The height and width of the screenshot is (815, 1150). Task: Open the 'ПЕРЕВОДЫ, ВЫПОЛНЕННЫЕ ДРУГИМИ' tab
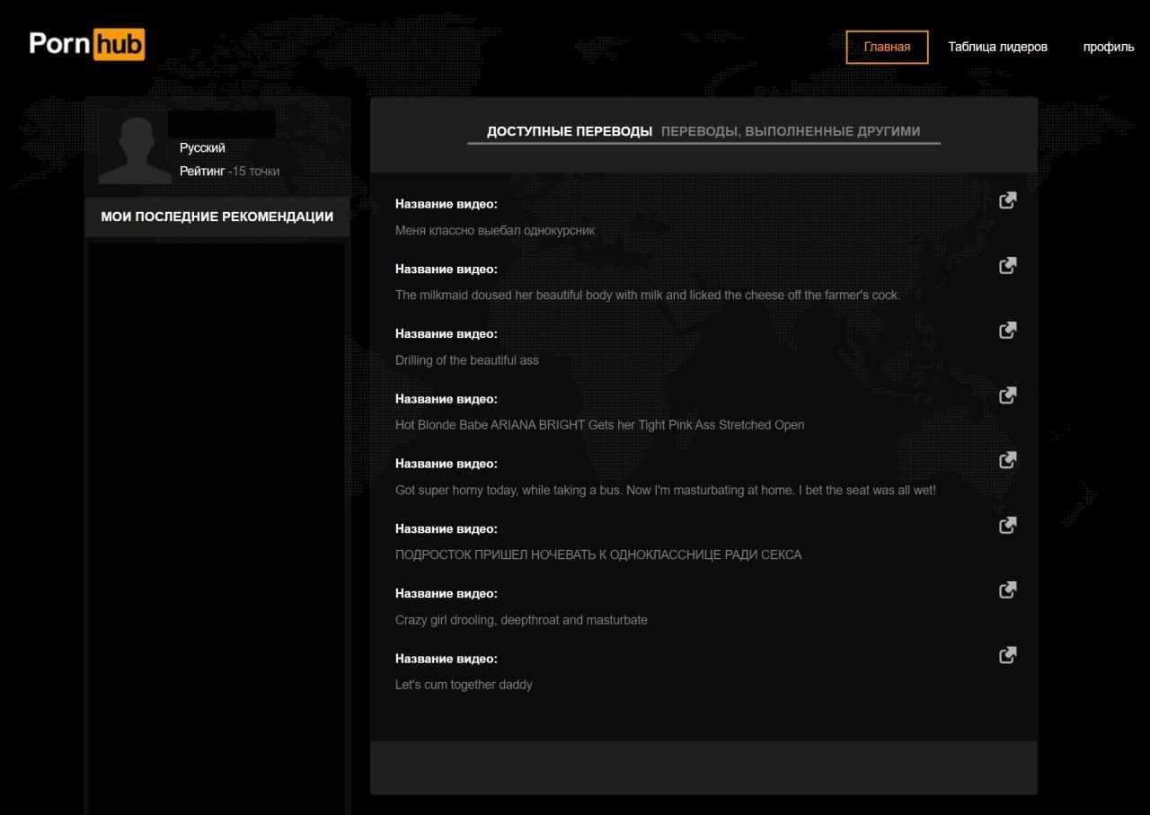tap(790, 131)
